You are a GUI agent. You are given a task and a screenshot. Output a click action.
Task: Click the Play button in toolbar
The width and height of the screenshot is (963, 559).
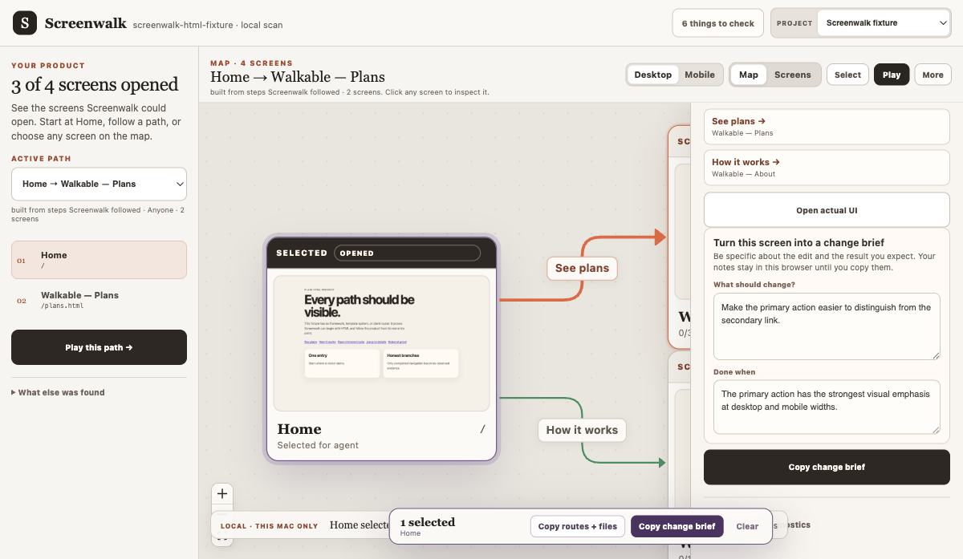(x=892, y=75)
